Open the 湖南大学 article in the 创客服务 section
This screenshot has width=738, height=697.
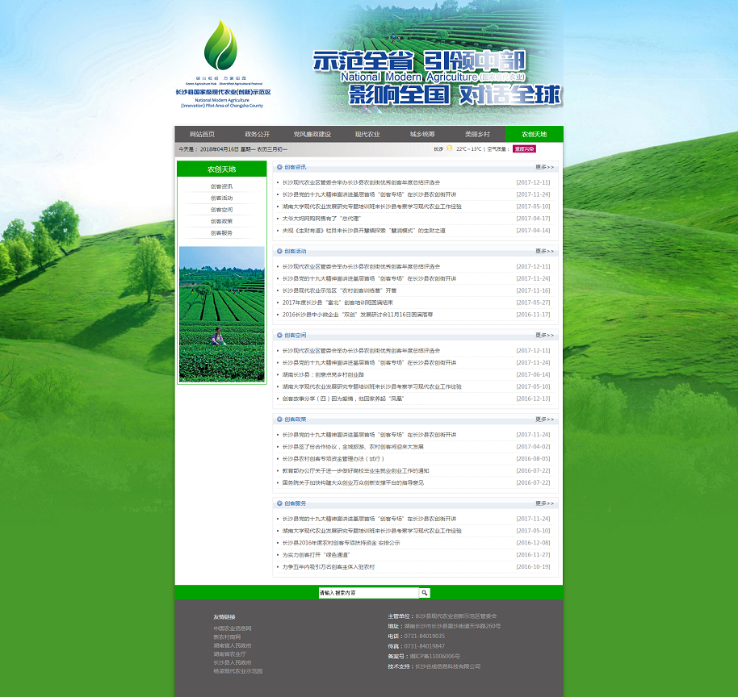pos(371,531)
